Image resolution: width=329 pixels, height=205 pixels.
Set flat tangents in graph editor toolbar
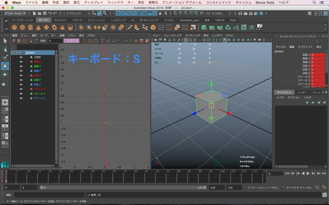(x=125, y=41)
